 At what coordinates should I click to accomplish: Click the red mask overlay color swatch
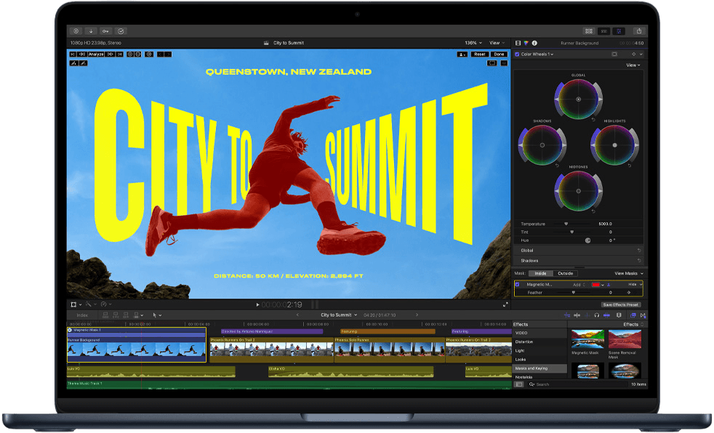click(x=595, y=285)
